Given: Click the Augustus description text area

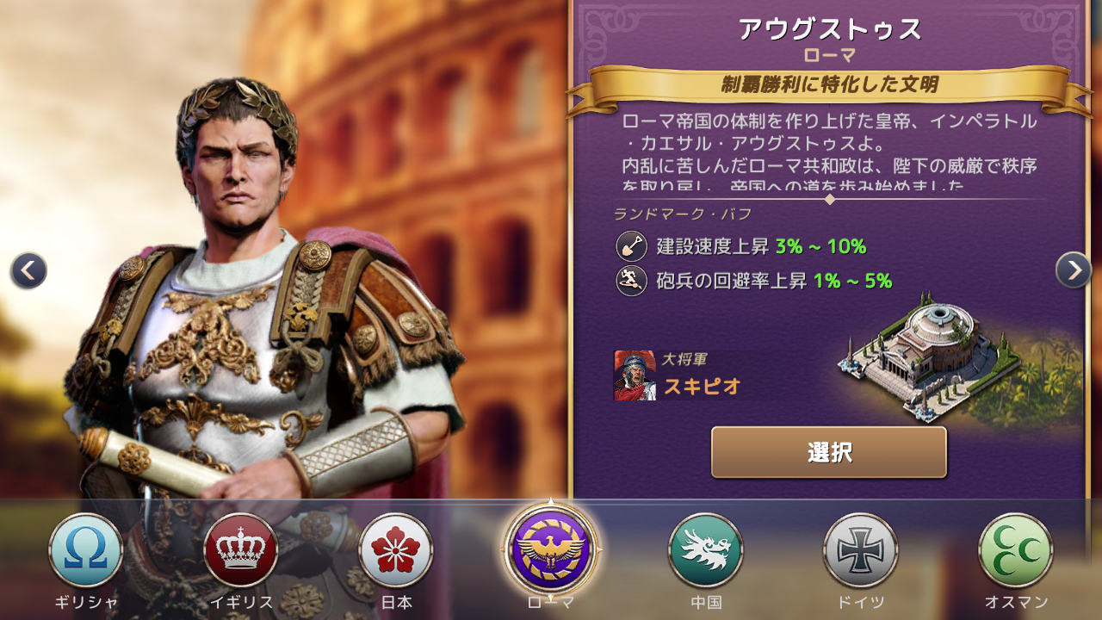Looking at the screenshot, I should click(x=829, y=152).
